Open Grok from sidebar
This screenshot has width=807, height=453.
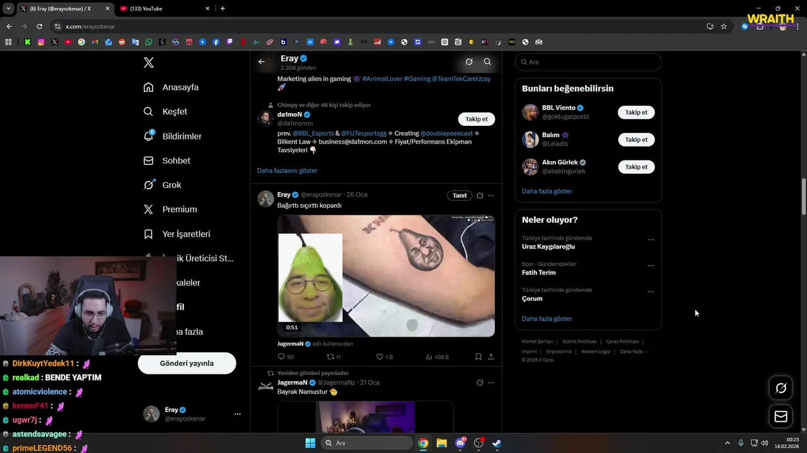click(x=162, y=185)
